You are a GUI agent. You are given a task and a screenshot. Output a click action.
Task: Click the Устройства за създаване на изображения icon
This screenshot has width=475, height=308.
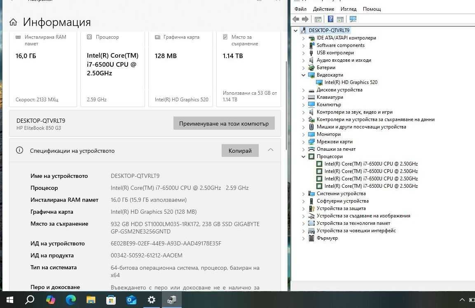(311, 216)
